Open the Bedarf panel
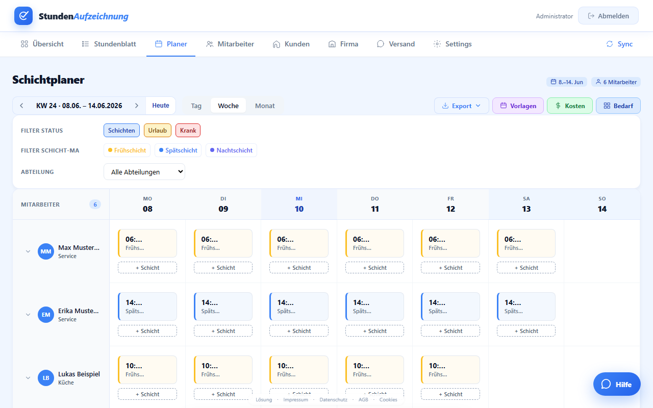653x408 pixels. 618,106
